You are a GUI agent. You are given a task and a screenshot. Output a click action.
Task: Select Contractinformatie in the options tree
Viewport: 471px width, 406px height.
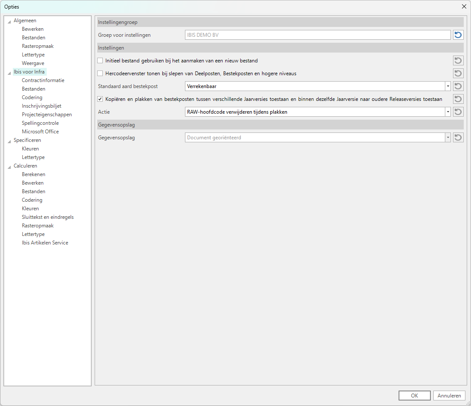point(43,80)
